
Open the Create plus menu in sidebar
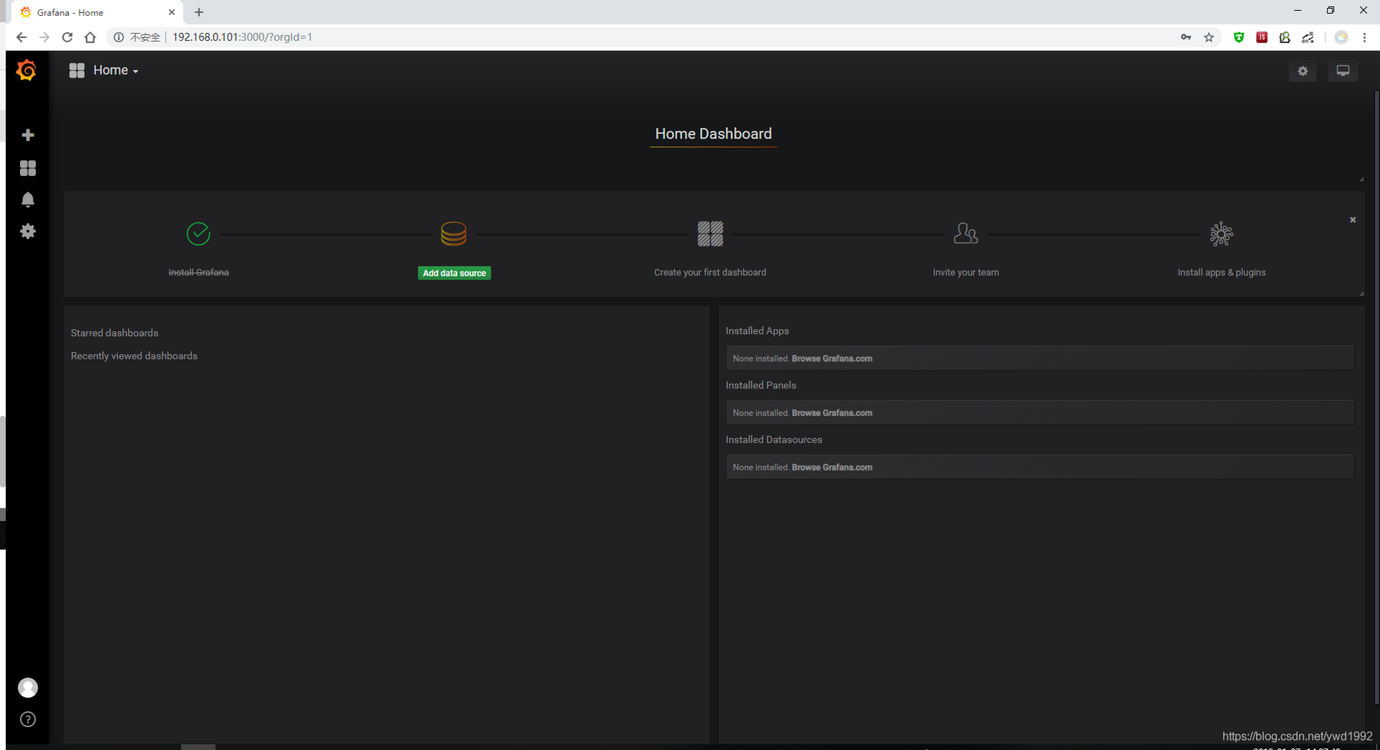click(x=28, y=135)
